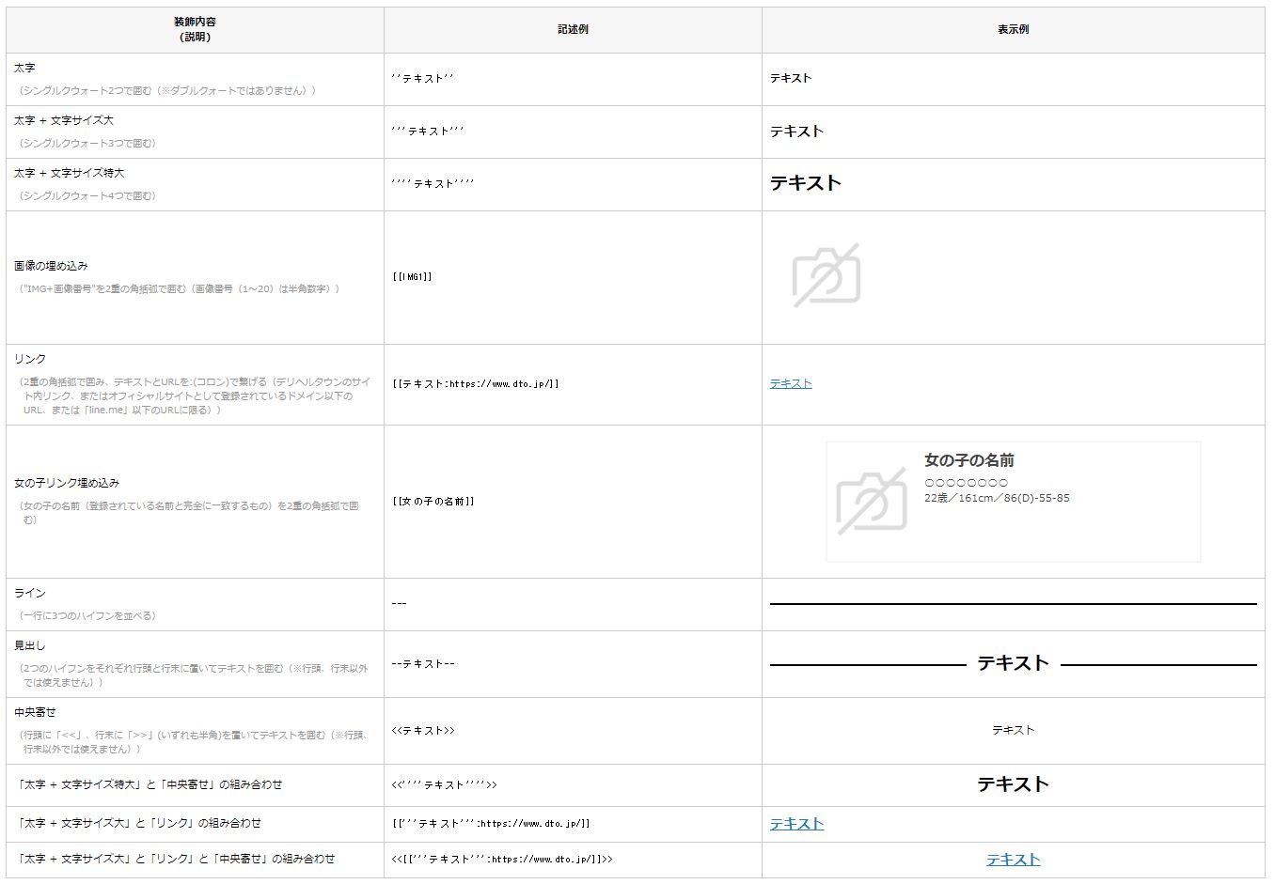The image size is (1275, 884).
Task: Open the centered テキスト link in the bottom row
Action: (x=1013, y=860)
